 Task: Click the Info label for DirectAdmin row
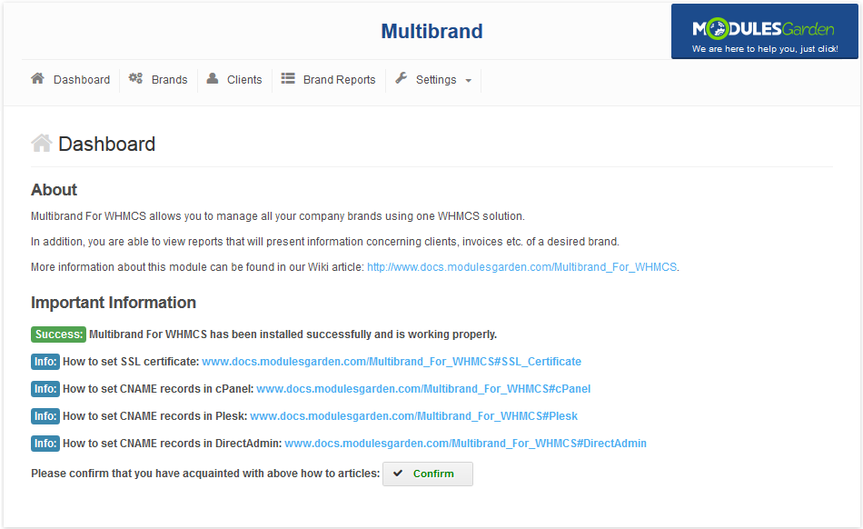45,444
